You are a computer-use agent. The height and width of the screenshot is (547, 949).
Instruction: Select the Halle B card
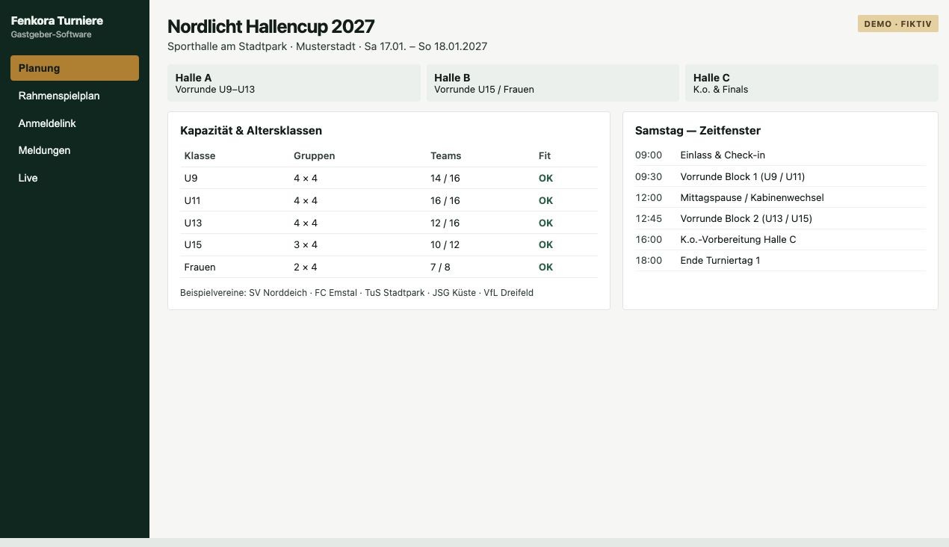tap(553, 83)
